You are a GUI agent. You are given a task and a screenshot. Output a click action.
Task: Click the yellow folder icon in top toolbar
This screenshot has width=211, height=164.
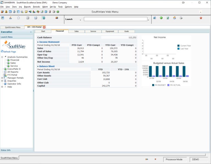pos(26,12)
